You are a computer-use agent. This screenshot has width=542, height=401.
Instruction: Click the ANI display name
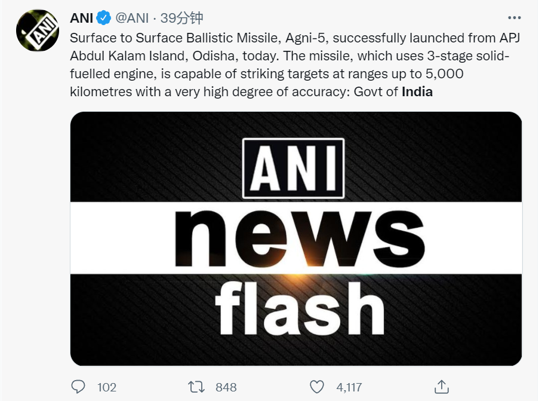point(81,19)
